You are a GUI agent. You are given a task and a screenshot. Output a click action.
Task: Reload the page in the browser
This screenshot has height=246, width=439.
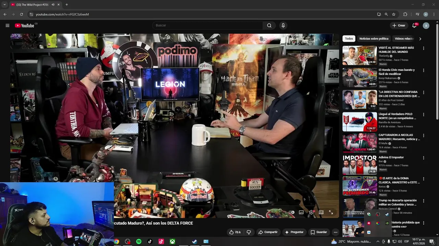click(x=21, y=14)
